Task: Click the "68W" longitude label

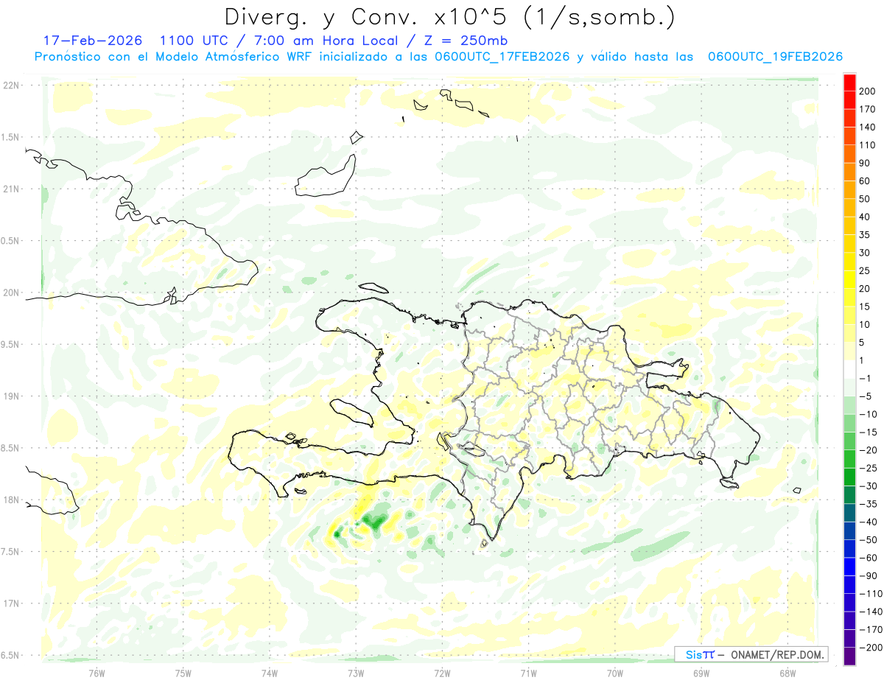Action: coord(787,673)
